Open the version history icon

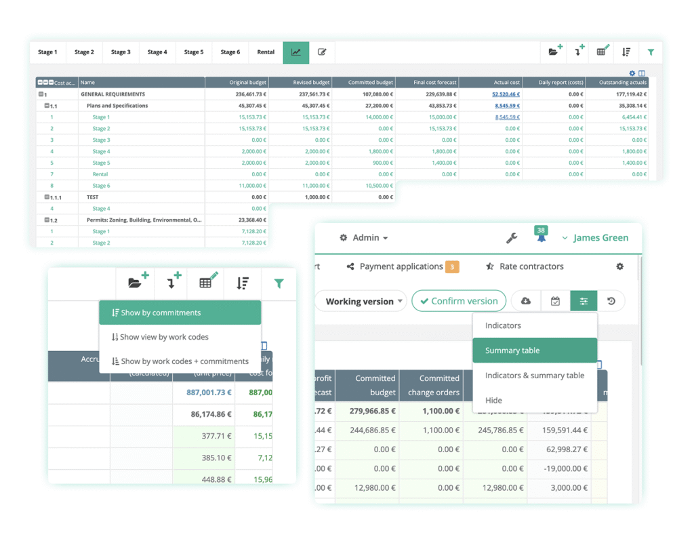pos(612,300)
